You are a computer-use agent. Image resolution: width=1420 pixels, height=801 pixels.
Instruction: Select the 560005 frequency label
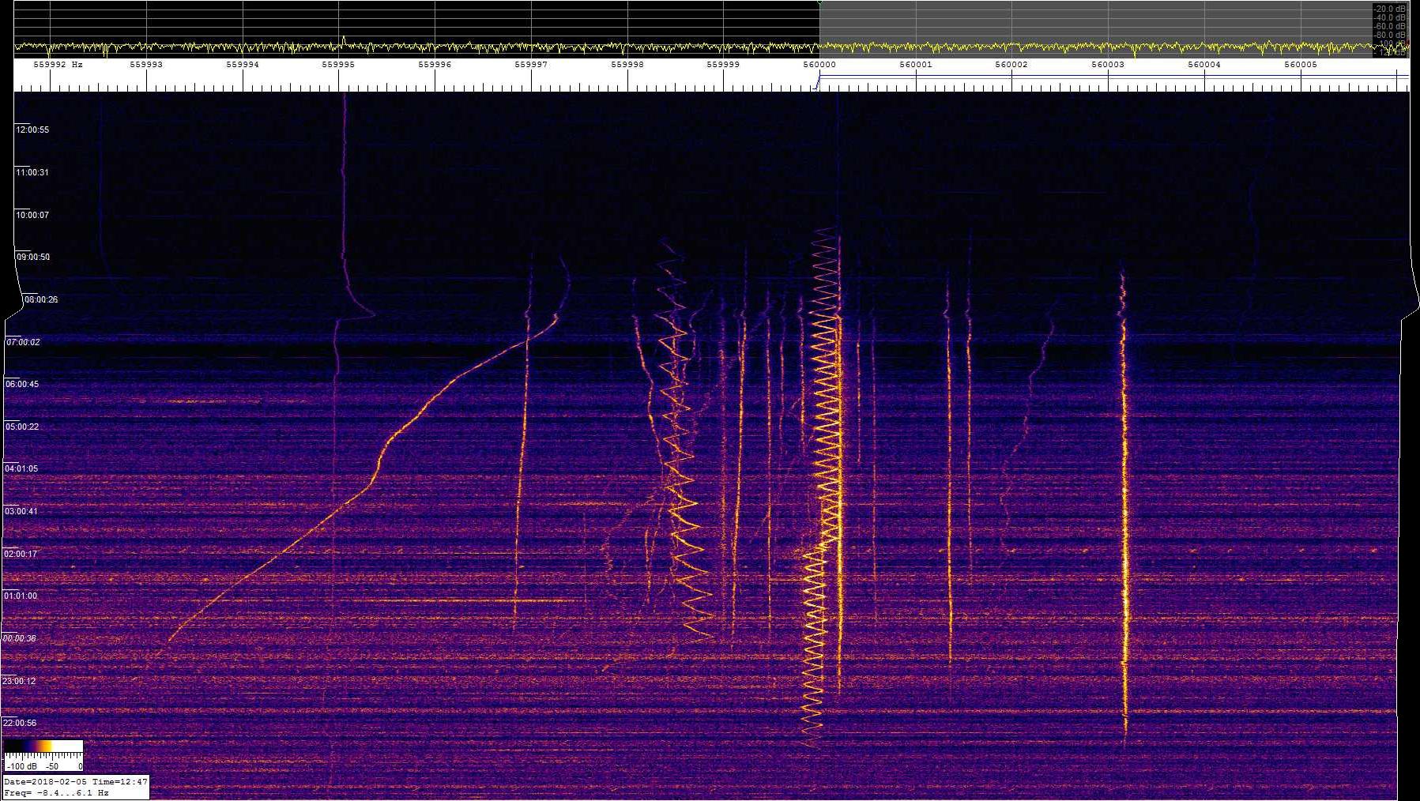click(1301, 65)
